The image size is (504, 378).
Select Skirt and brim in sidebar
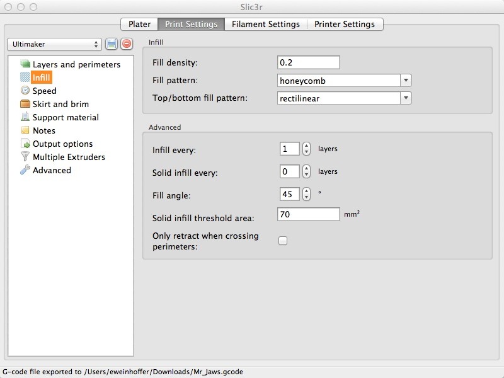pos(60,104)
